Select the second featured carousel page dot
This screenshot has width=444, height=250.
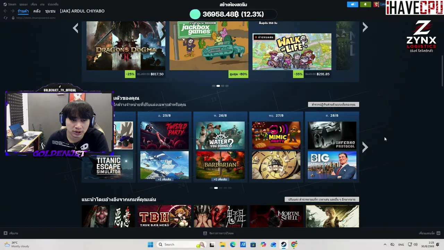pyautogui.click(x=218, y=86)
